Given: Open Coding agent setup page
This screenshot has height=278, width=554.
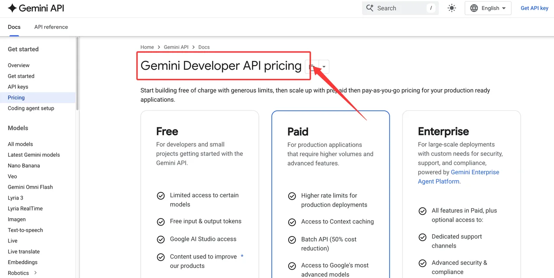Looking at the screenshot, I should point(31,108).
